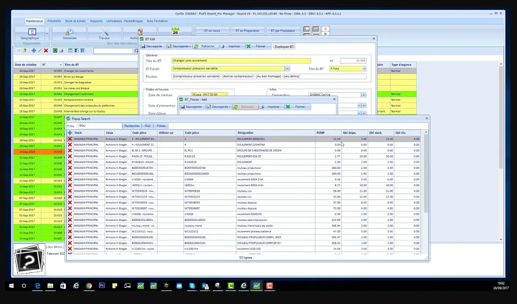
Task: Click the search magnifier beside the list search box
Action: tap(136, 51)
